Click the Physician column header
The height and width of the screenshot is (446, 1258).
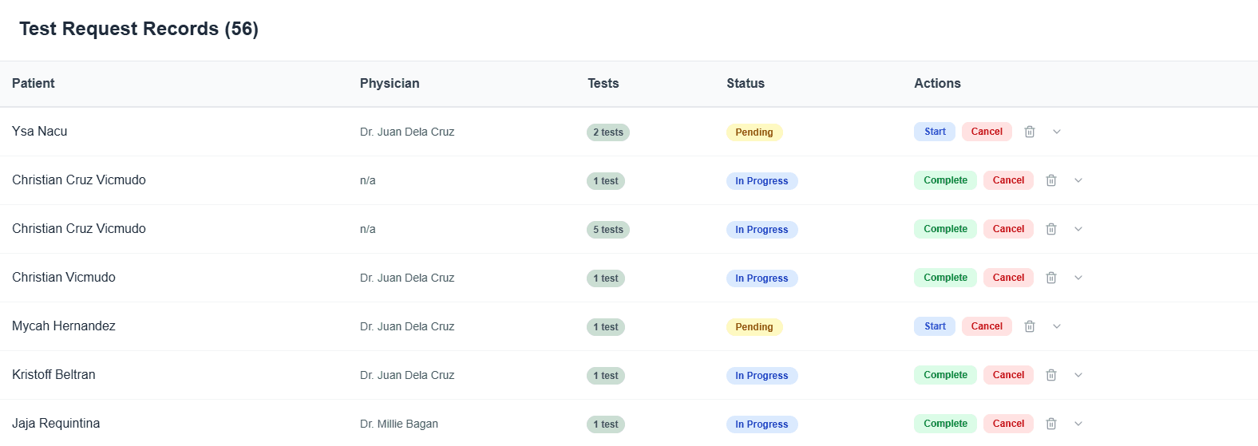tap(390, 83)
